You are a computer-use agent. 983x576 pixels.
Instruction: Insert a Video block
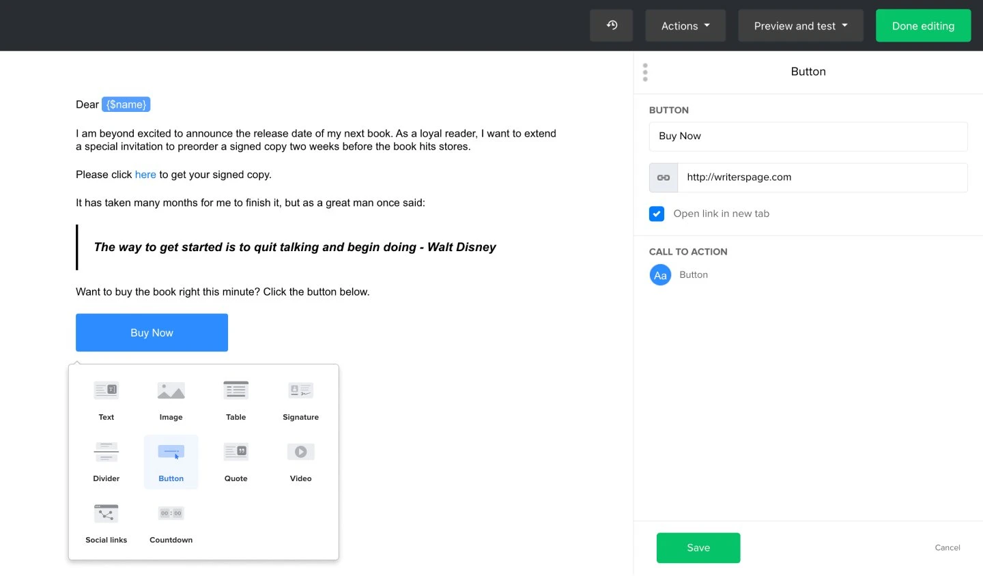(x=300, y=461)
